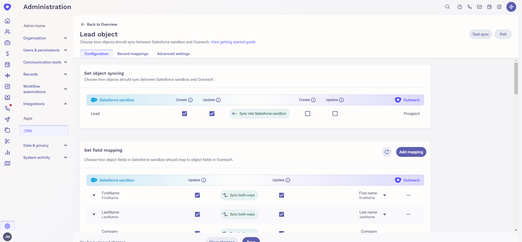Toggle First name Outreach Update checkbox

click(282, 195)
